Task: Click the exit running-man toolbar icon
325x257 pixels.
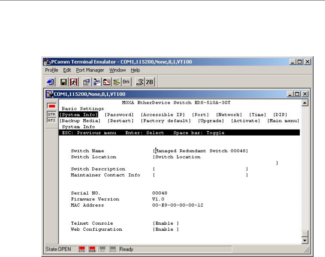Action: pos(74,82)
